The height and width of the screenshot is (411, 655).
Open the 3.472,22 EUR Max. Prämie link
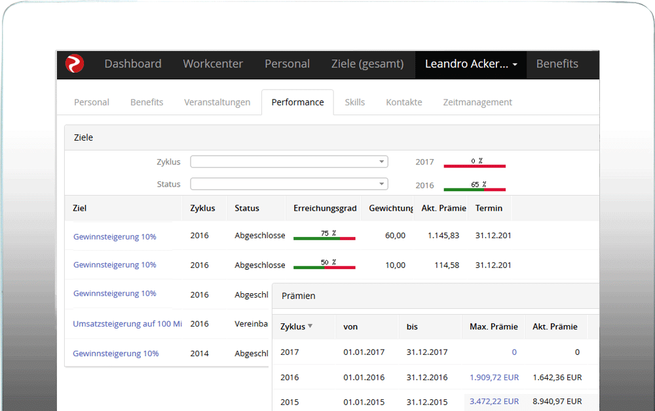point(494,401)
